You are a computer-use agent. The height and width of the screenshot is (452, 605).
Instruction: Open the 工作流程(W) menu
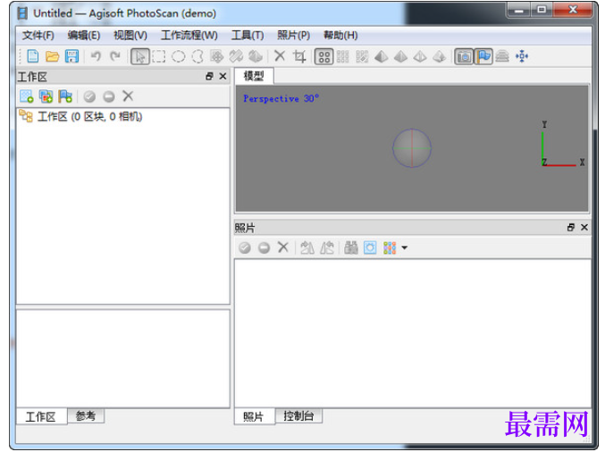point(189,36)
